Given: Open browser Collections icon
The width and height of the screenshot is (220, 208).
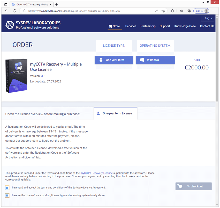Looking at the screenshot, I should (x=189, y=11).
